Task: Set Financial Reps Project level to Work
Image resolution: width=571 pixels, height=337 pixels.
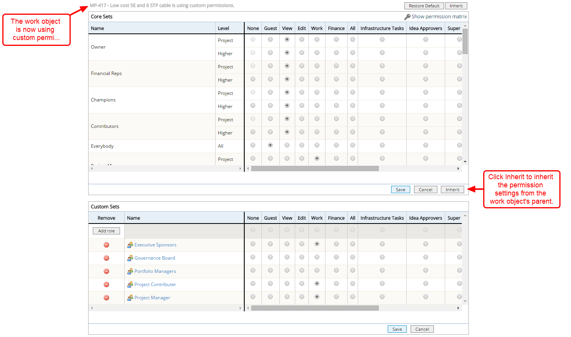Action: click(x=317, y=66)
